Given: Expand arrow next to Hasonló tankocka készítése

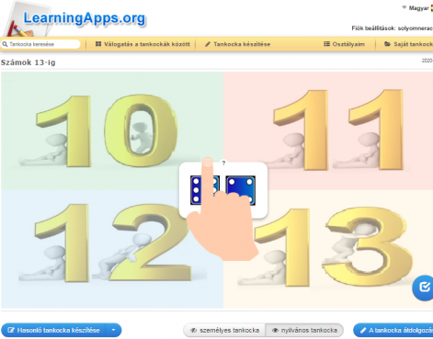Looking at the screenshot, I should [114, 330].
